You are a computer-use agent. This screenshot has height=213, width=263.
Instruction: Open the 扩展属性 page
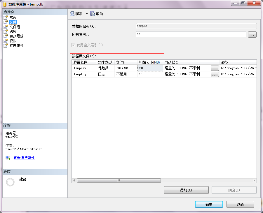16,45
